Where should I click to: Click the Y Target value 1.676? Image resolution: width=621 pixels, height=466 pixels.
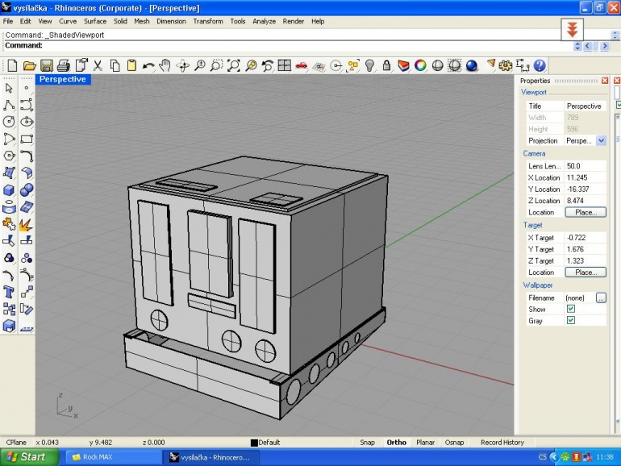click(x=586, y=249)
